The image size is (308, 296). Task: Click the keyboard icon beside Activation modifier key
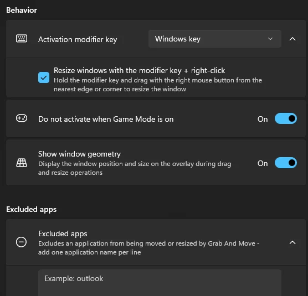click(22, 39)
